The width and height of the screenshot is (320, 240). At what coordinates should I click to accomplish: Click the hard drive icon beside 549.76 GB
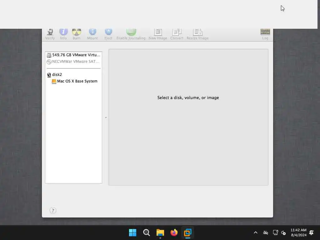pyautogui.click(x=49, y=55)
